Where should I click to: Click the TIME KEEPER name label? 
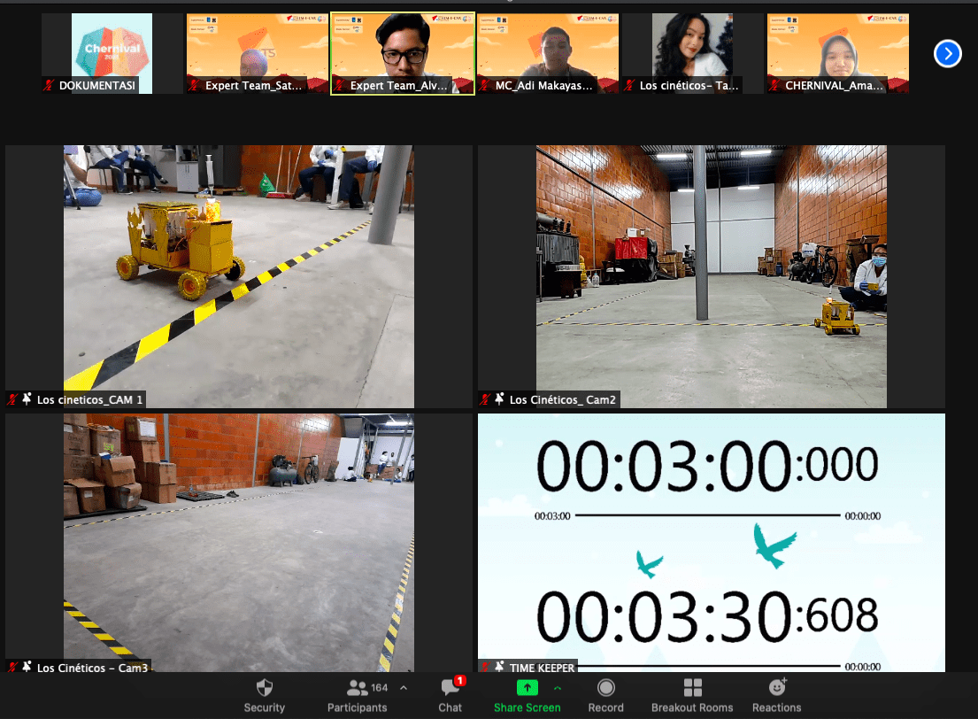pos(541,668)
